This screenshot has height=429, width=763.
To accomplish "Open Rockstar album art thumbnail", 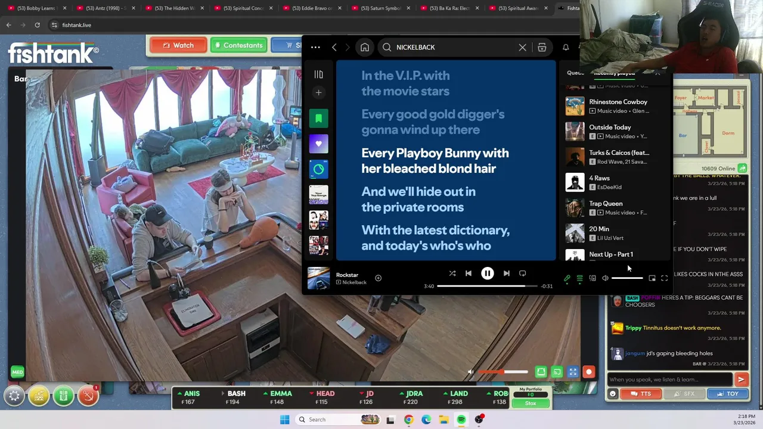I will (x=318, y=278).
